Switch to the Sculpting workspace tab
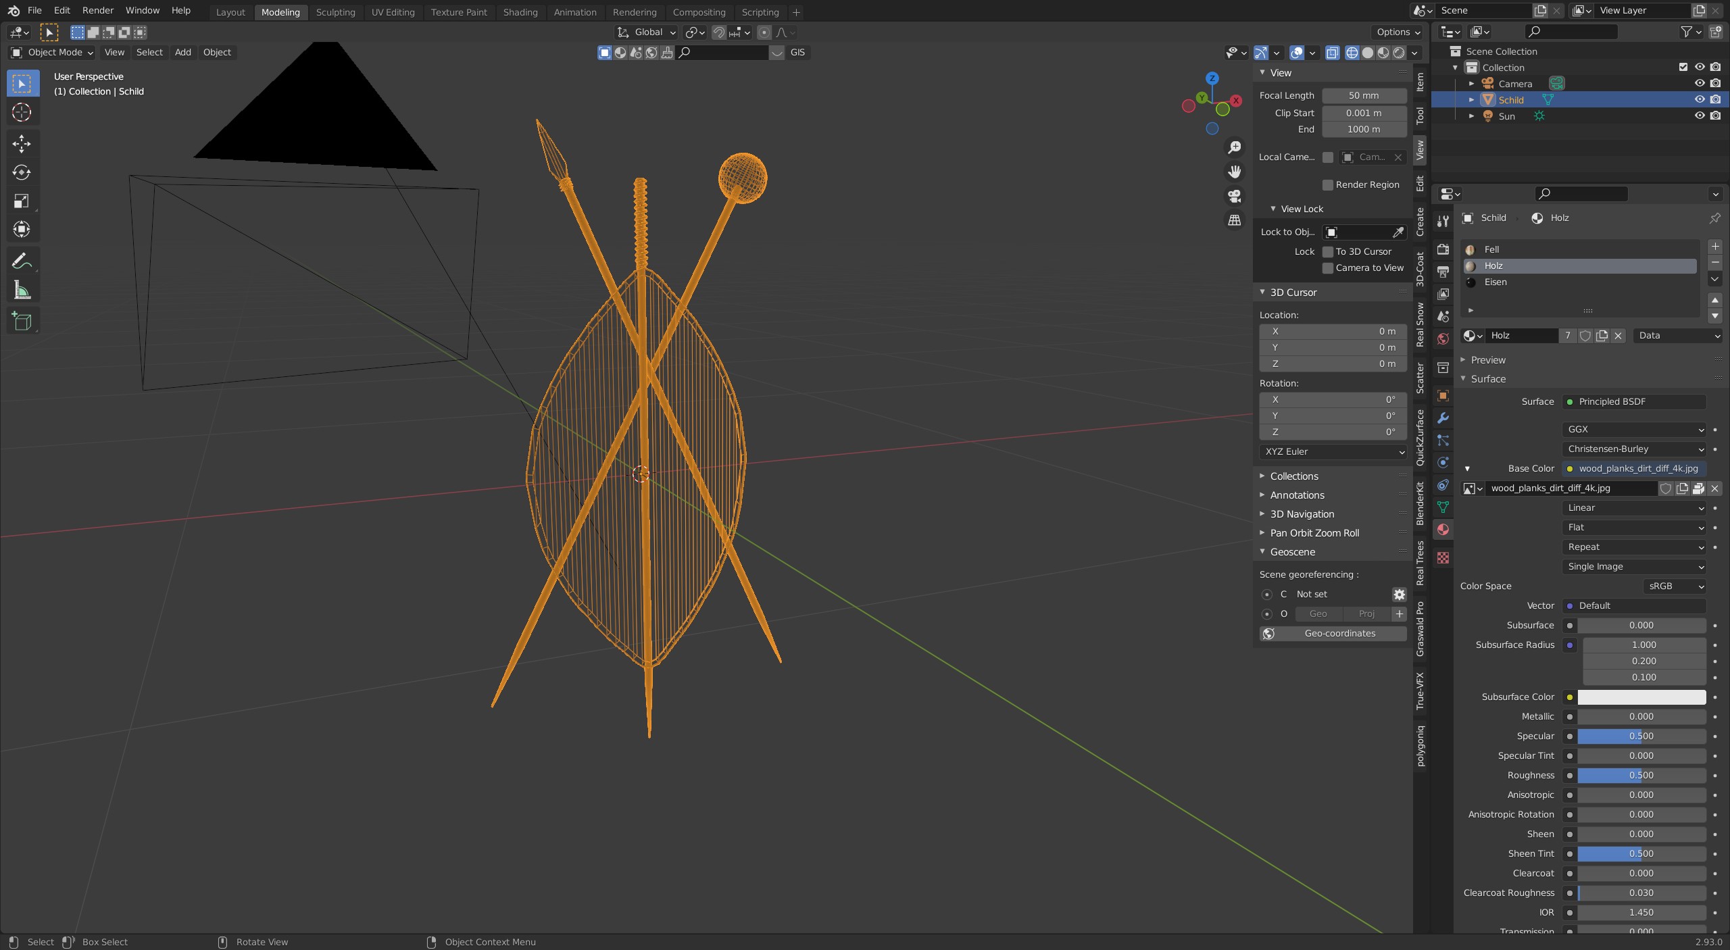This screenshot has height=950, width=1730. [335, 12]
